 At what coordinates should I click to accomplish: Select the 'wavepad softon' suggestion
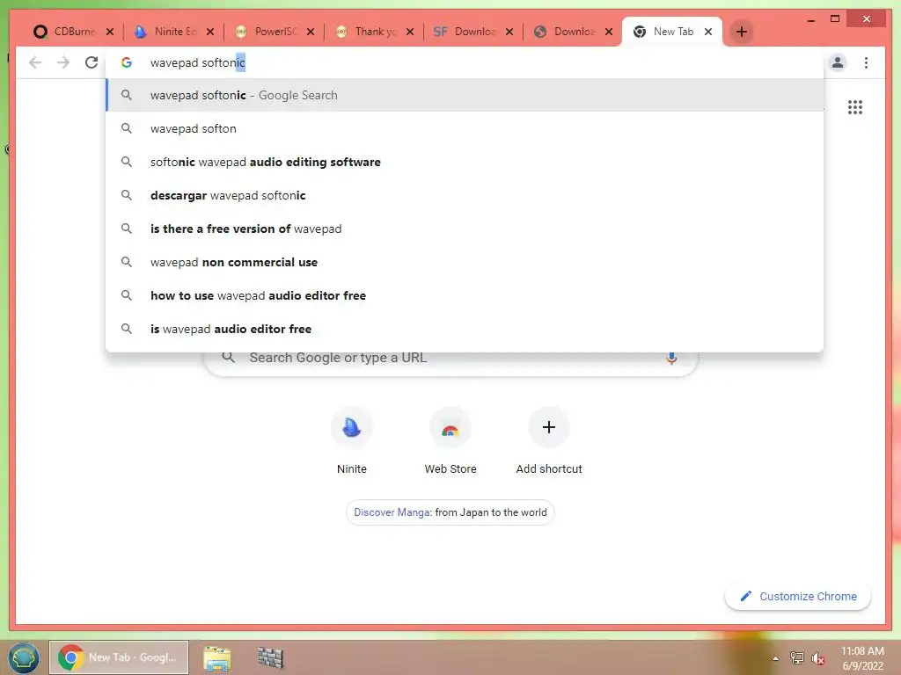pyautogui.click(x=465, y=128)
